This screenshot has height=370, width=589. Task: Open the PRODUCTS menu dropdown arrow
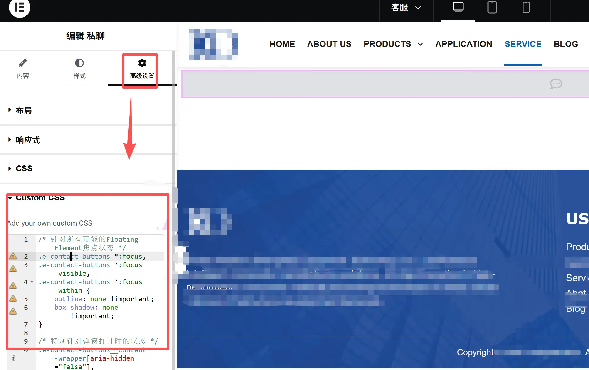click(420, 44)
